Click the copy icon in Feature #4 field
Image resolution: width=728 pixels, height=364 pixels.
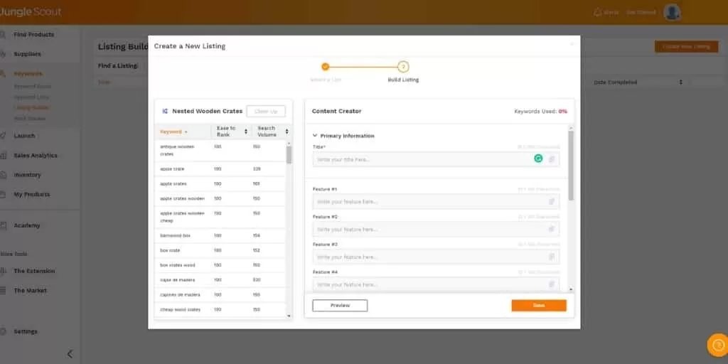pyautogui.click(x=552, y=284)
